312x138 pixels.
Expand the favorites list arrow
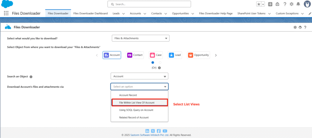click(263, 4)
